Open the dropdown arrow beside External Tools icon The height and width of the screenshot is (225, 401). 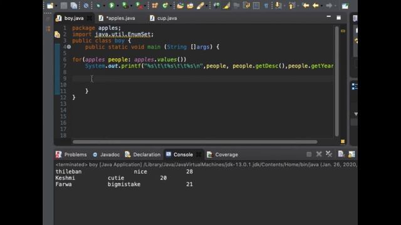[145, 6]
